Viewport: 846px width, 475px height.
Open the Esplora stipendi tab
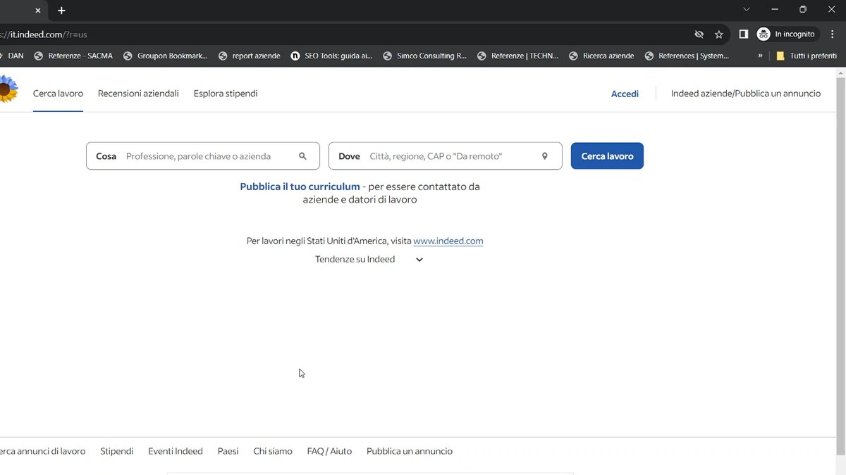(x=226, y=94)
